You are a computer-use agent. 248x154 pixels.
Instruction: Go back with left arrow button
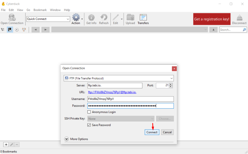35,29
